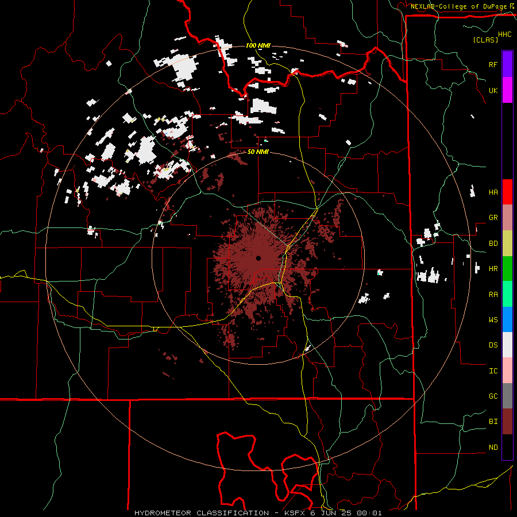
Task: Click the [CLAS] unit label
Action: click(485, 40)
